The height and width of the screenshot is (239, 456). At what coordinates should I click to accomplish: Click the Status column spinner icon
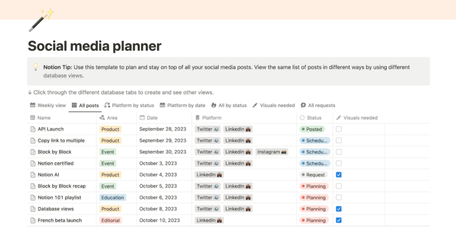tap(302, 117)
